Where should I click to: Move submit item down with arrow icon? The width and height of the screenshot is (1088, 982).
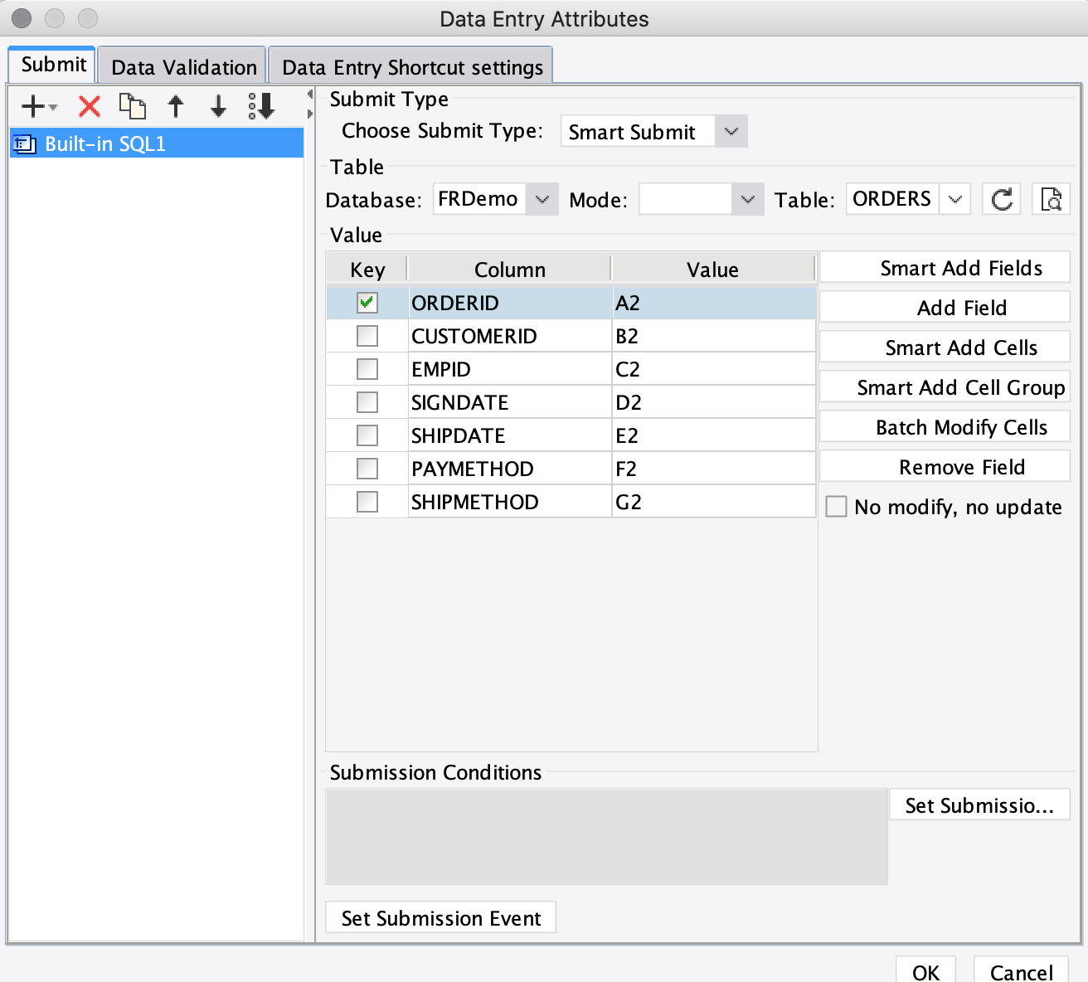pyautogui.click(x=217, y=106)
